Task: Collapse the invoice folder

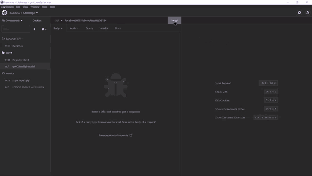Action: click(8, 73)
